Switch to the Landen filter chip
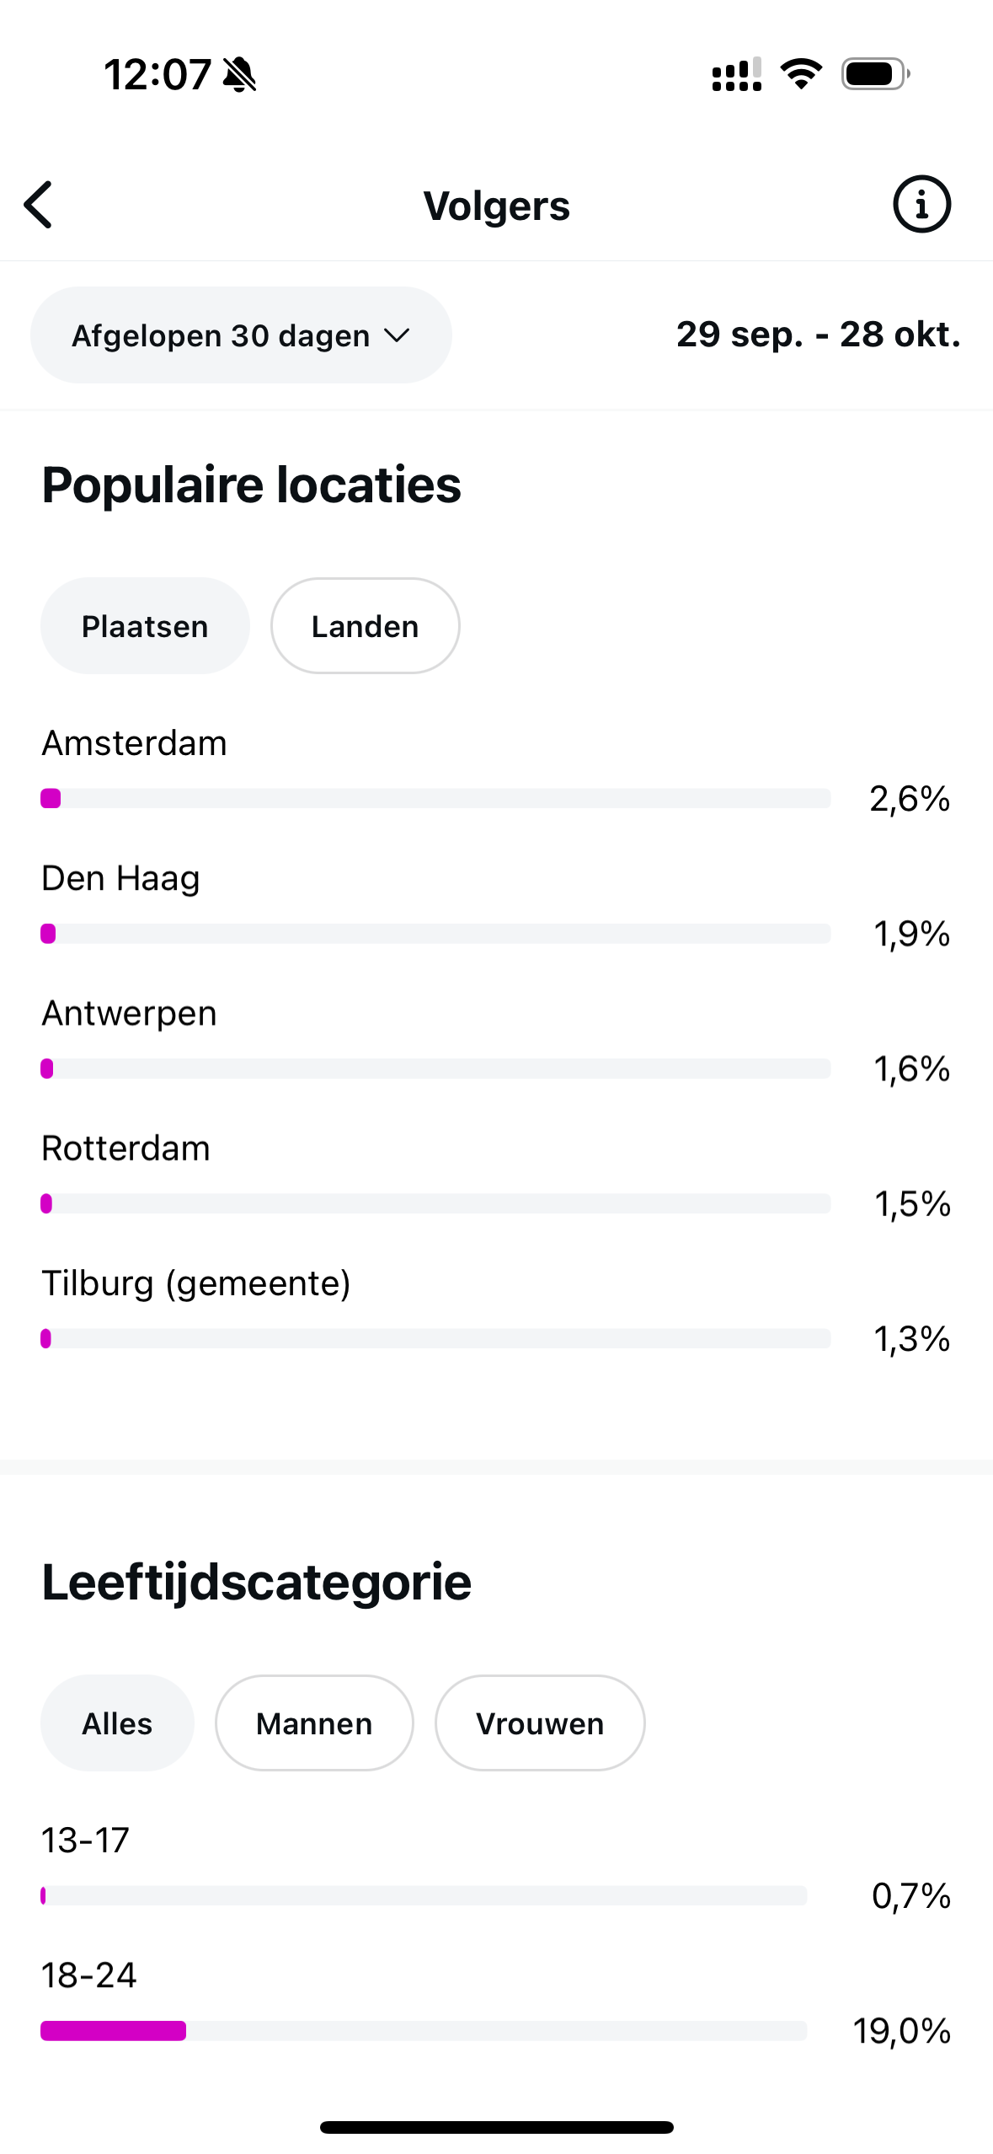The height and width of the screenshot is (2154, 993). [x=365, y=626]
